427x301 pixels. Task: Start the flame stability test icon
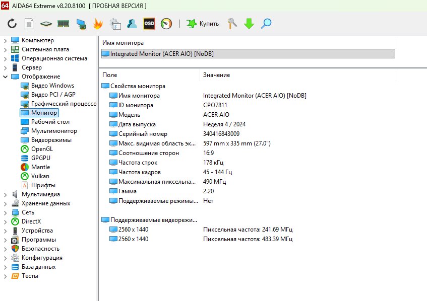[x=98, y=24]
